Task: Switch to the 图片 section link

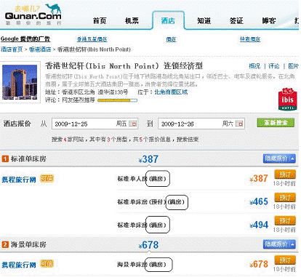Action: [x=293, y=66]
